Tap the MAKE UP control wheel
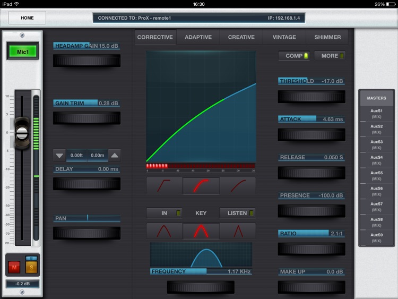This screenshot has height=299, width=398. (x=312, y=287)
